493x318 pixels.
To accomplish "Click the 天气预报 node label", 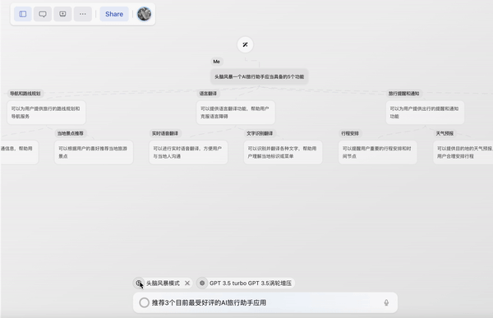I will coord(445,133).
